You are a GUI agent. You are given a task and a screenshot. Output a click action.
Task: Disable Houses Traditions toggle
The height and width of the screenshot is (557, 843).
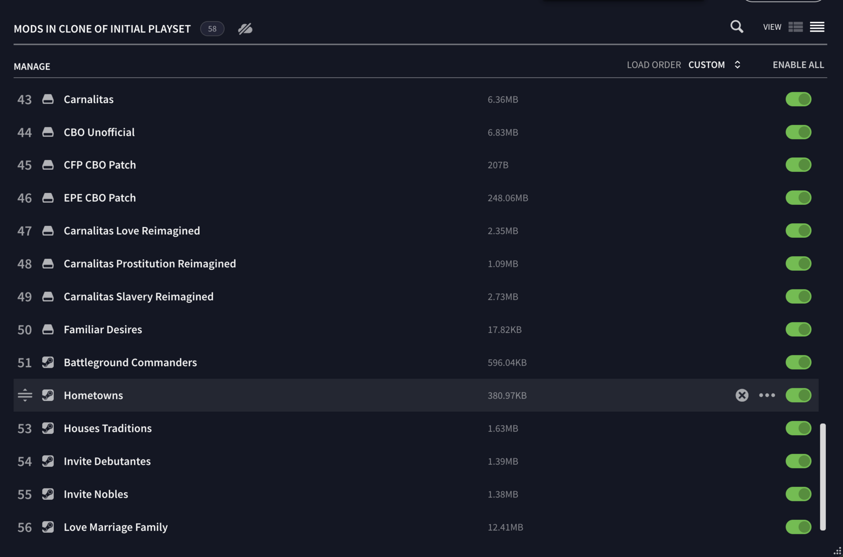(x=799, y=428)
